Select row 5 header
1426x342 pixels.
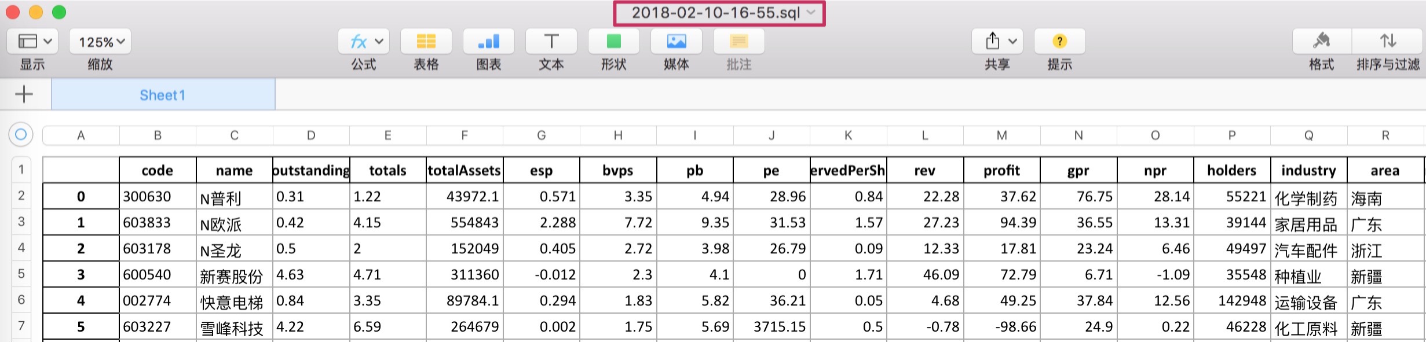pyautogui.click(x=21, y=274)
